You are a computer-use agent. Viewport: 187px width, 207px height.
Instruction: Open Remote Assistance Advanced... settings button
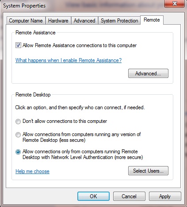coord(148,73)
